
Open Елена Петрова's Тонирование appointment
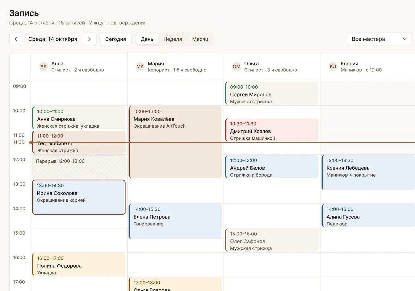(175, 222)
